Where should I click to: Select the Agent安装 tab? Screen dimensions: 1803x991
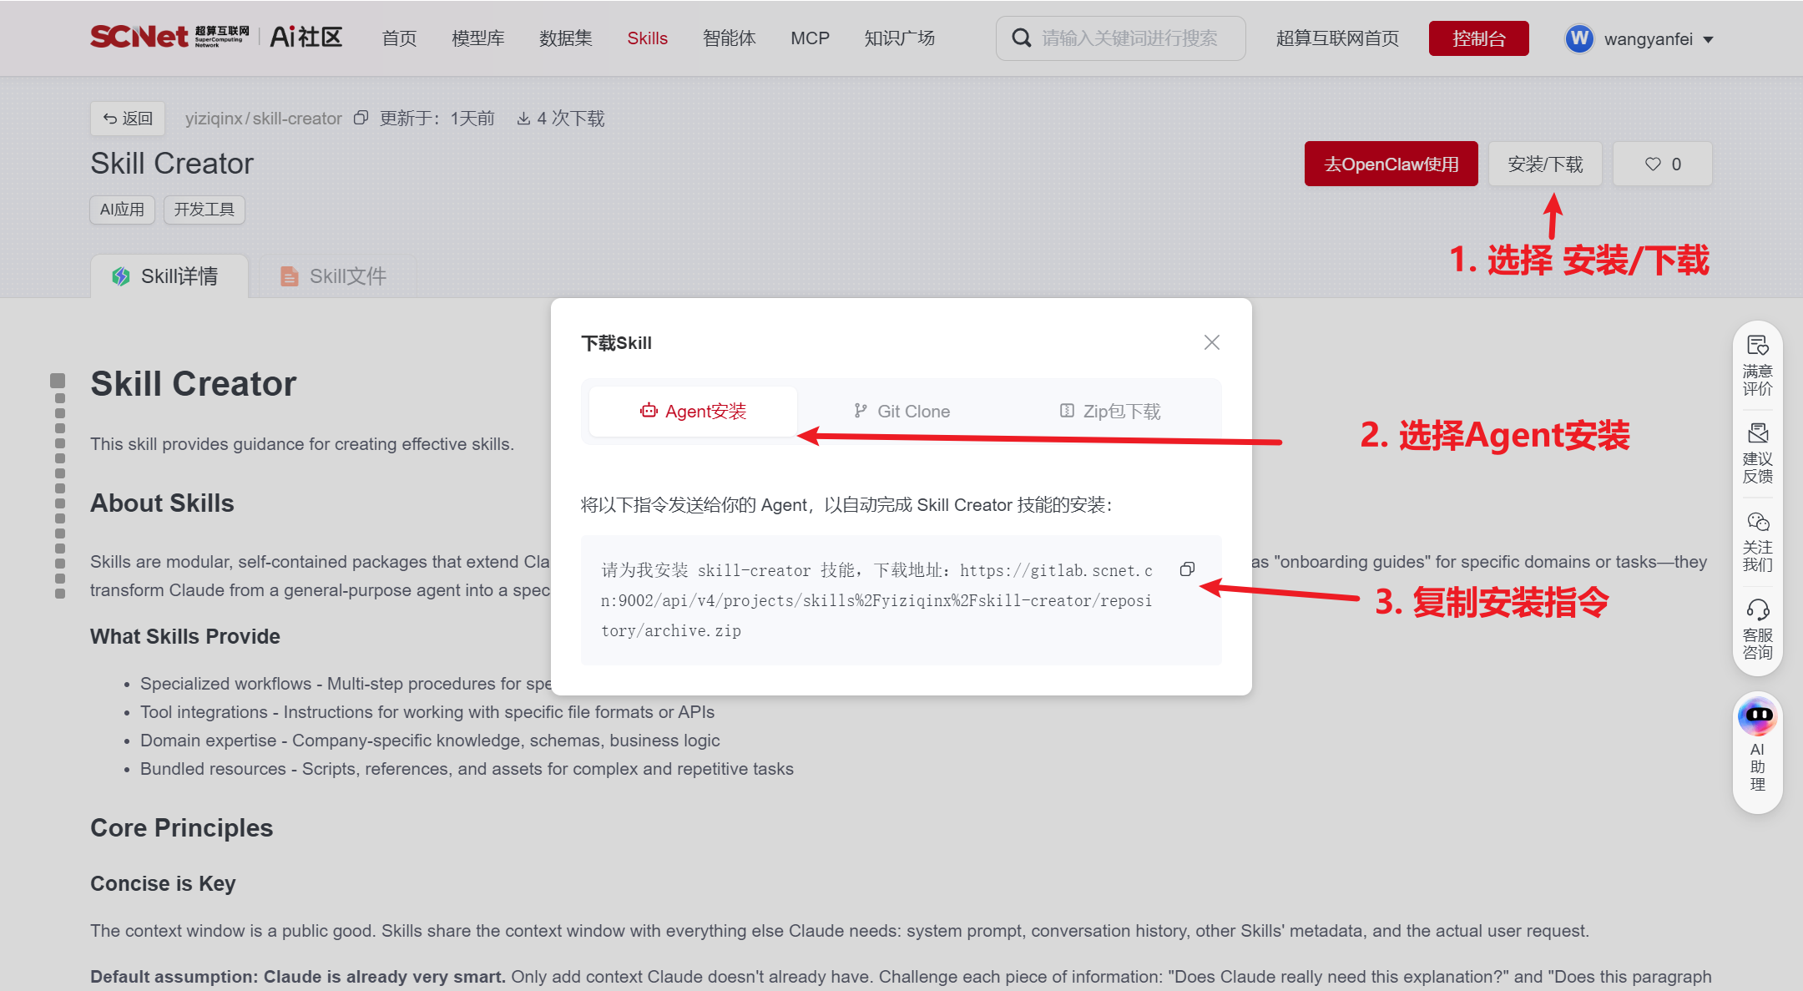[x=693, y=412]
